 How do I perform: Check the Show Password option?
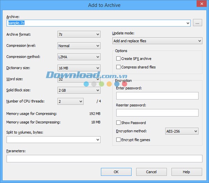click(118, 123)
